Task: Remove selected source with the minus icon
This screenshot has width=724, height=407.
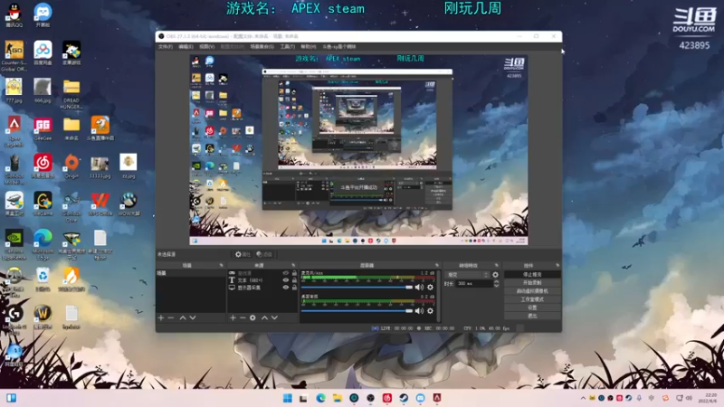Action: click(x=243, y=317)
